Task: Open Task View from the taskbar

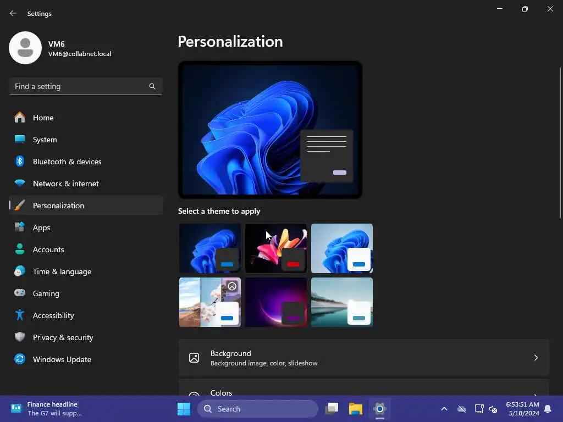Action: (x=332, y=409)
